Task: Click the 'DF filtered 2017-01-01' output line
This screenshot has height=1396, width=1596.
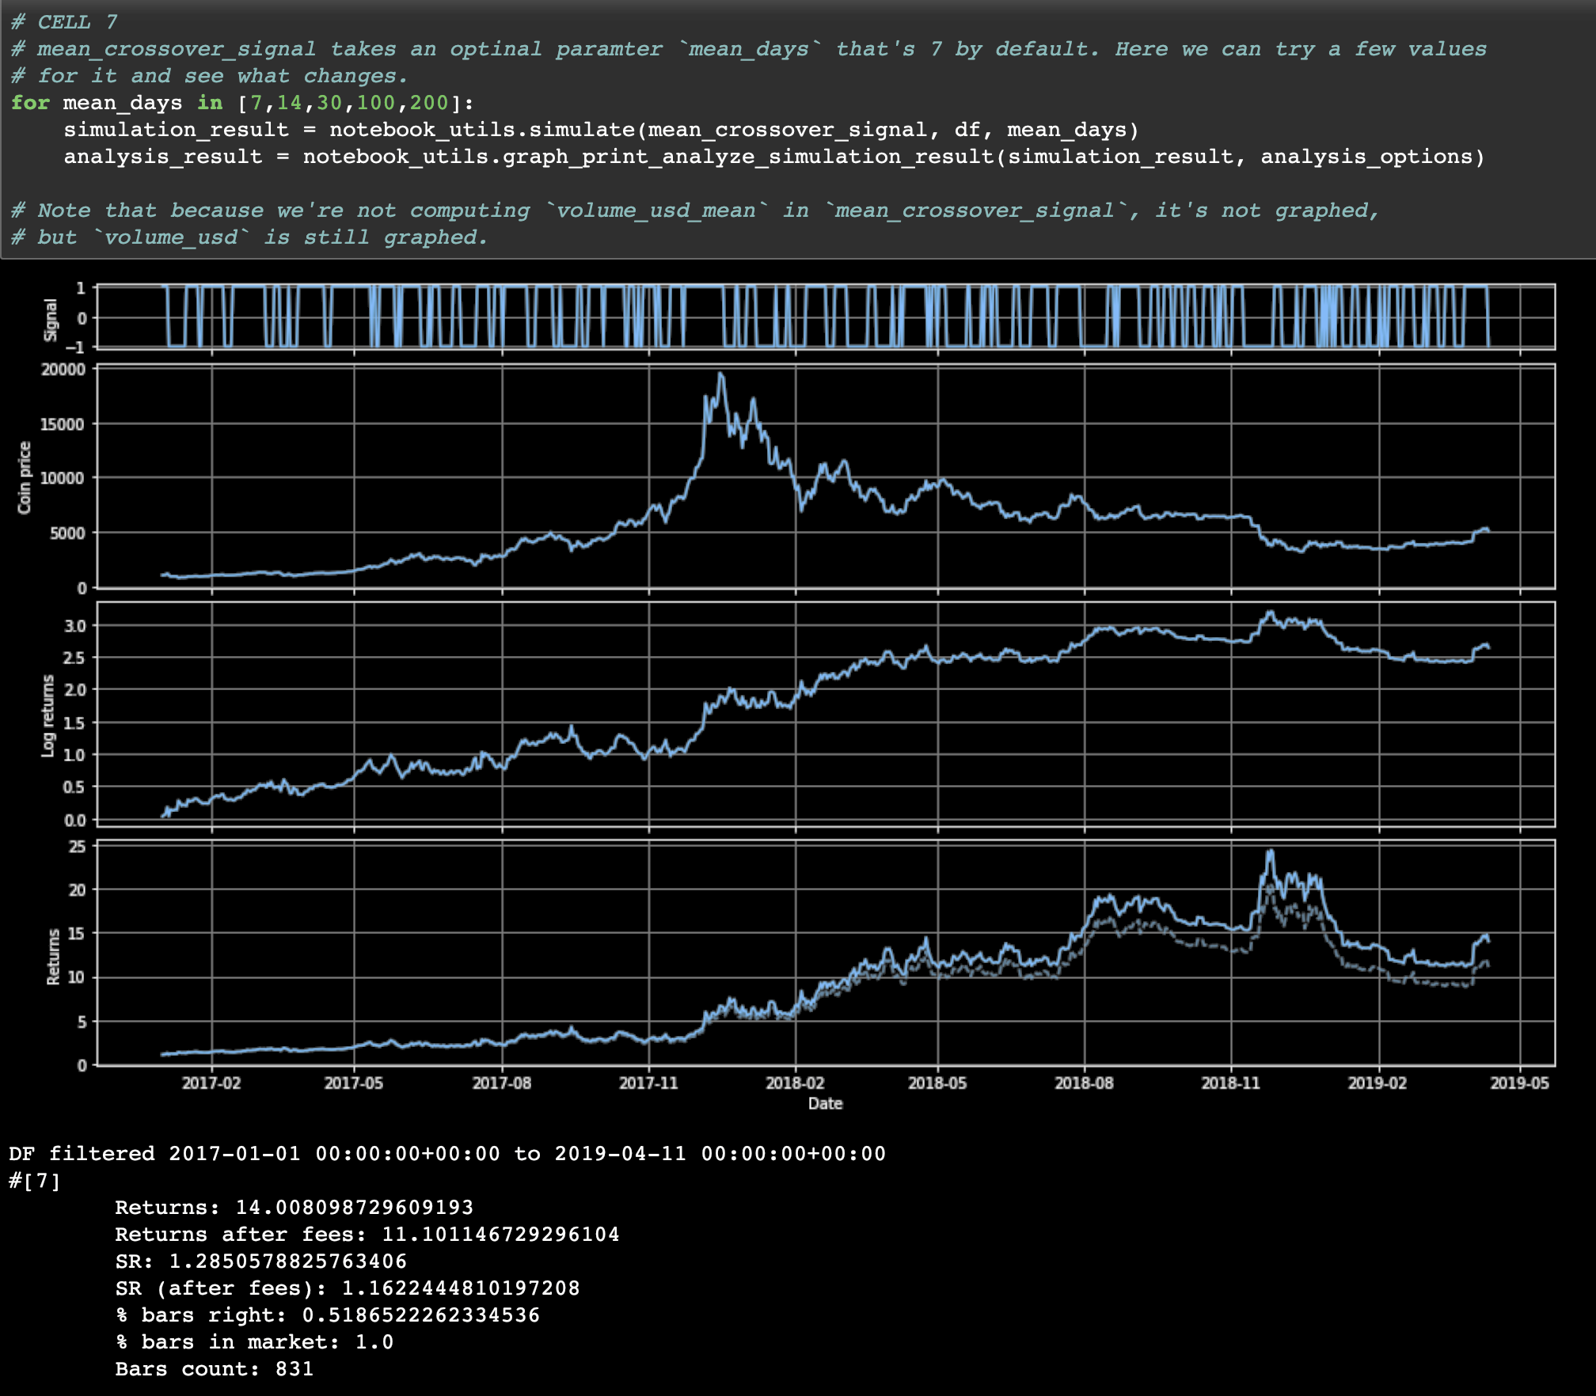Action: [447, 1154]
